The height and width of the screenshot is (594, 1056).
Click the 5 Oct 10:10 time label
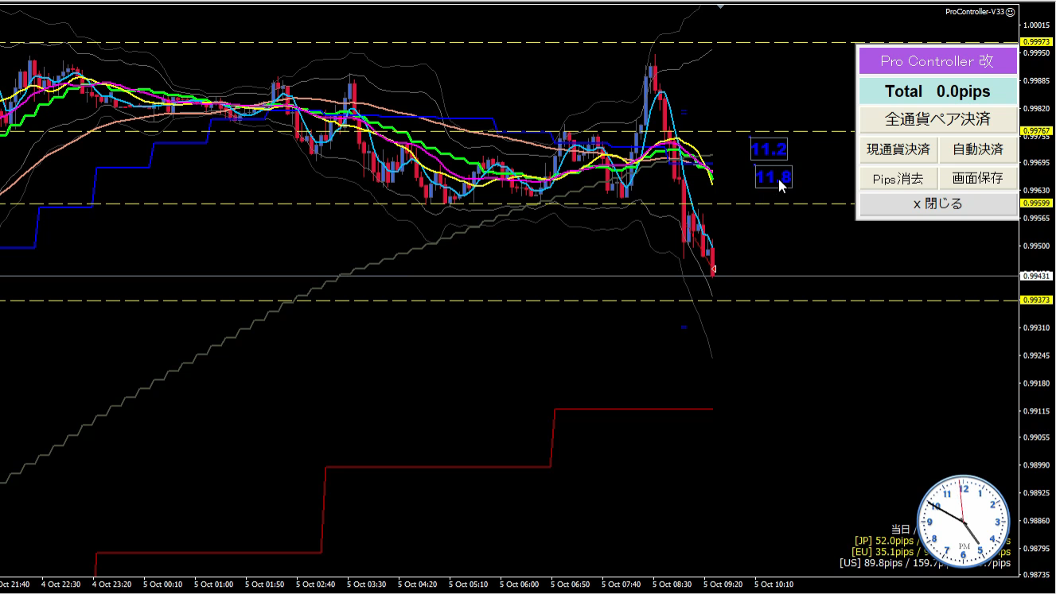coord(773,584)
